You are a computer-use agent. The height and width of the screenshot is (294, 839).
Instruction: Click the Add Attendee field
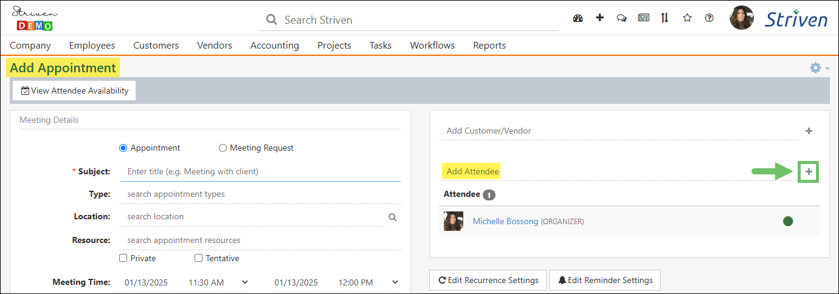tap(617, 172)
